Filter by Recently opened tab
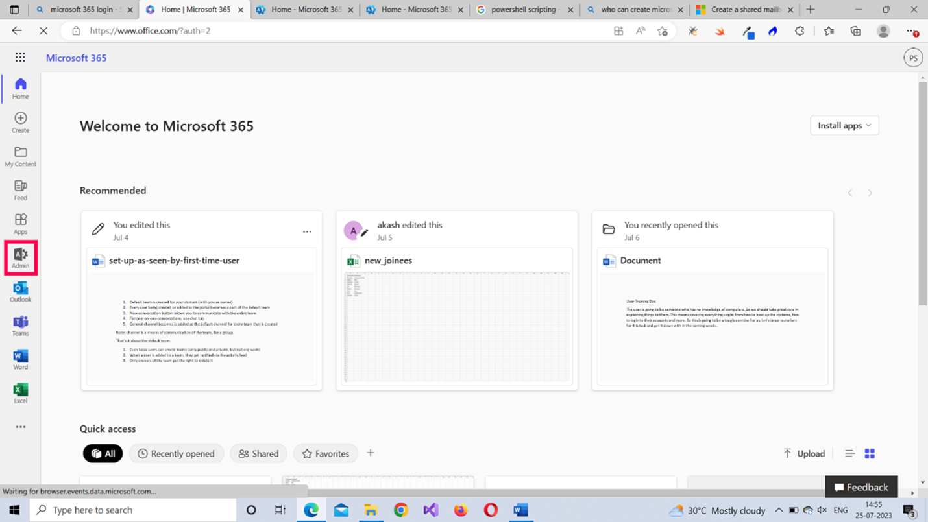Screen dimensions: 928x522 click(x=176, y=453)
